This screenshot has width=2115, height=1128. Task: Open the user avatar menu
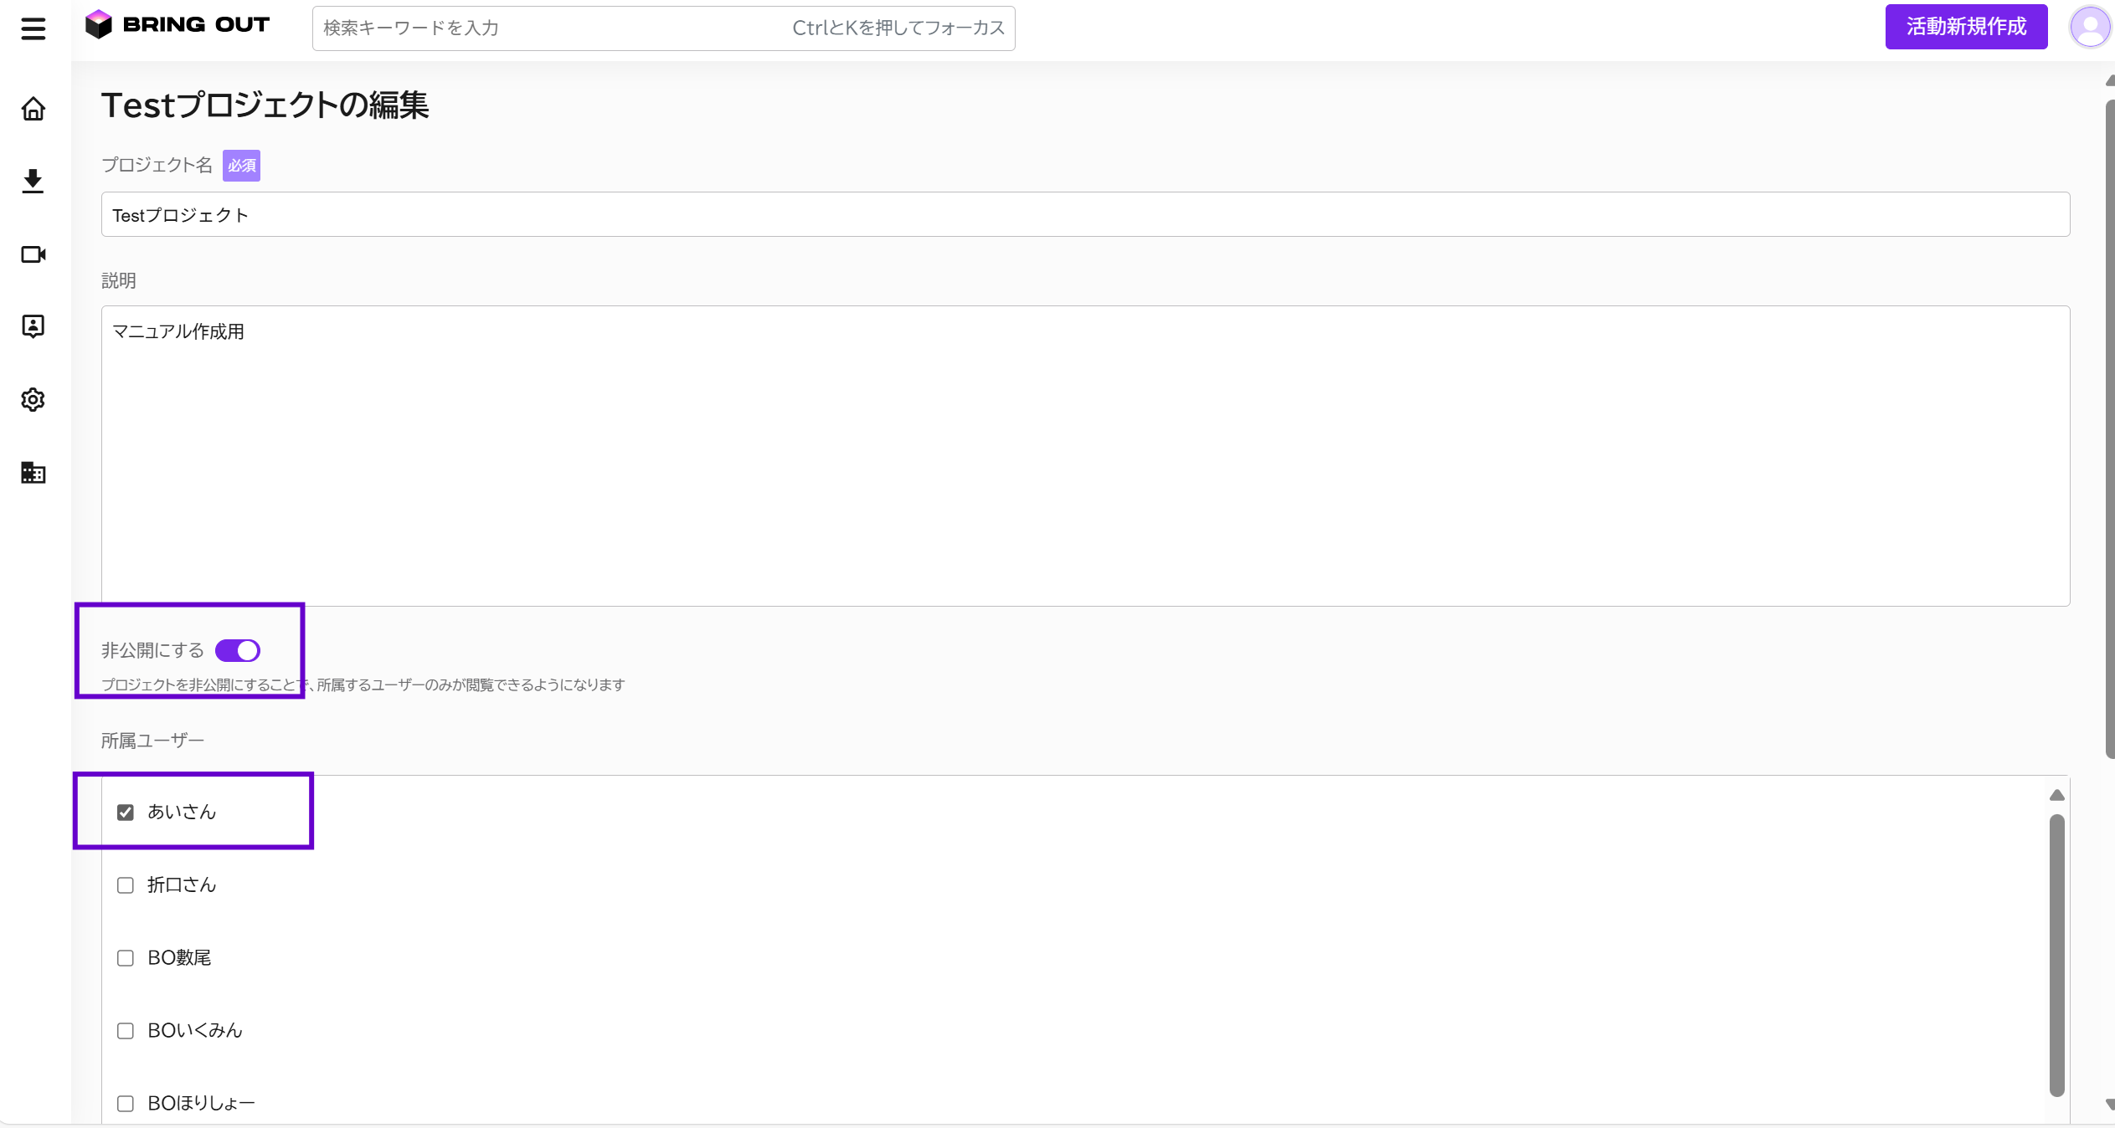pyautogui.click(x=2089, y=28)
